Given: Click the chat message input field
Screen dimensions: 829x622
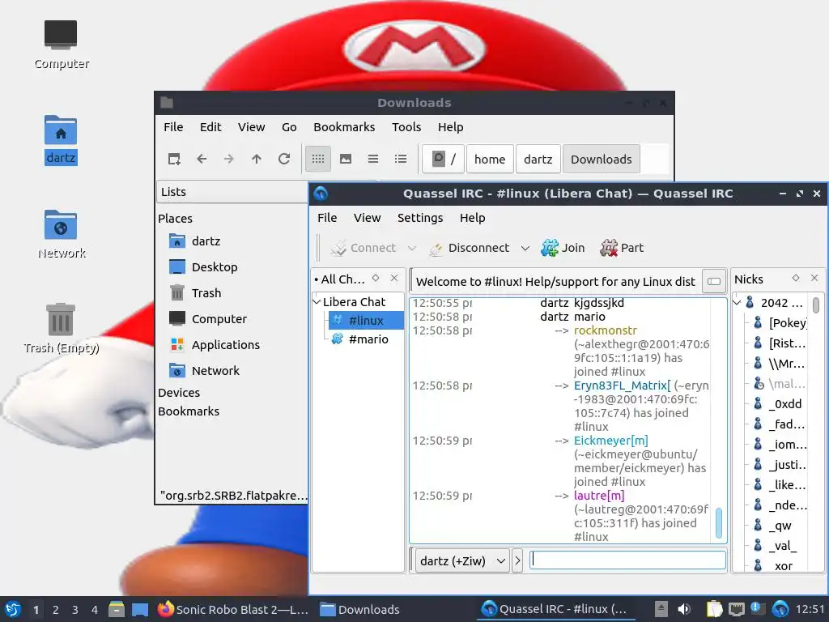Looking at the screenshot, I should pos(627,560).
